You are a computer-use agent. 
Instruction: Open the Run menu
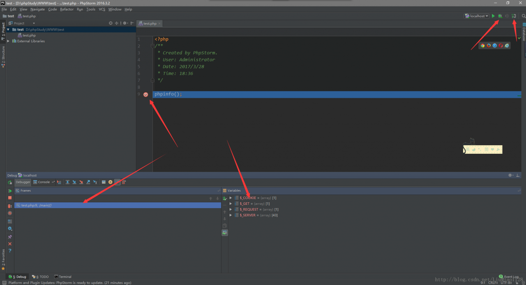80,9
